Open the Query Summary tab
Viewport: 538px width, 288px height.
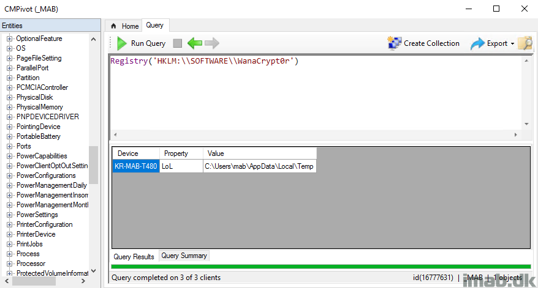(184, 256)
